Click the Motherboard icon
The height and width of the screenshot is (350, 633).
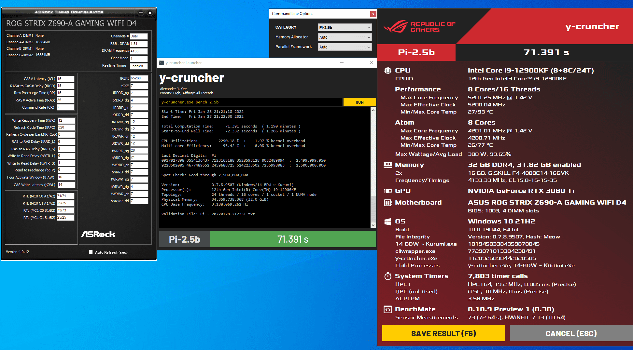point(388,203)
